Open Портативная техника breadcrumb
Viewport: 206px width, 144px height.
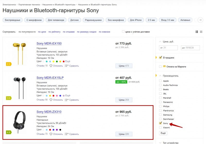click(x=29, y=5)
